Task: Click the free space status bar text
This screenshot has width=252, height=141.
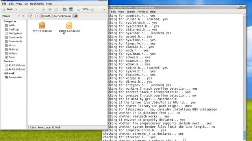Action: 44,127
